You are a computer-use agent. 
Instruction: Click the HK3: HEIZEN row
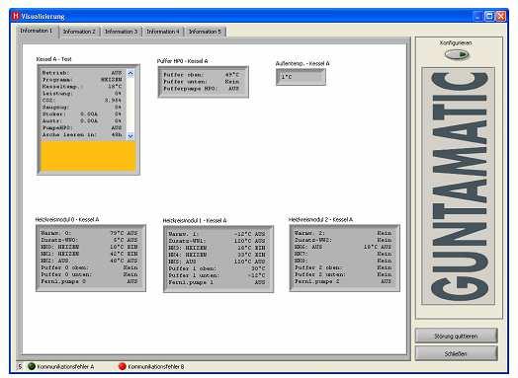point(217,248)
